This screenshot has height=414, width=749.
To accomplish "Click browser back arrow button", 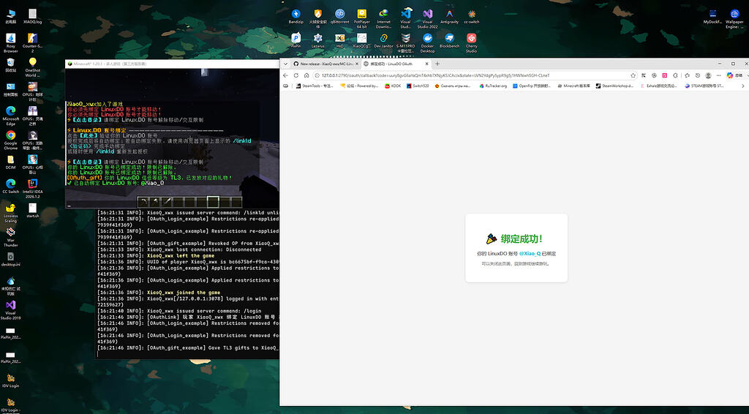I will click(x=286, y=75).
